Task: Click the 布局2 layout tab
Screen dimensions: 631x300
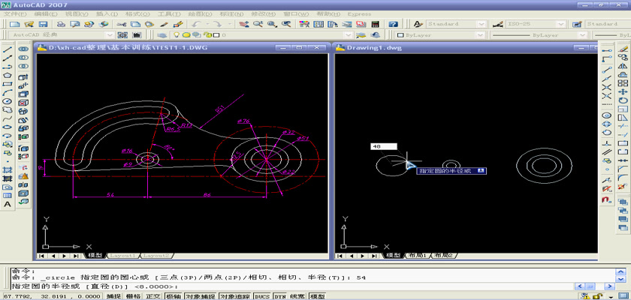Action: [442, 256]
